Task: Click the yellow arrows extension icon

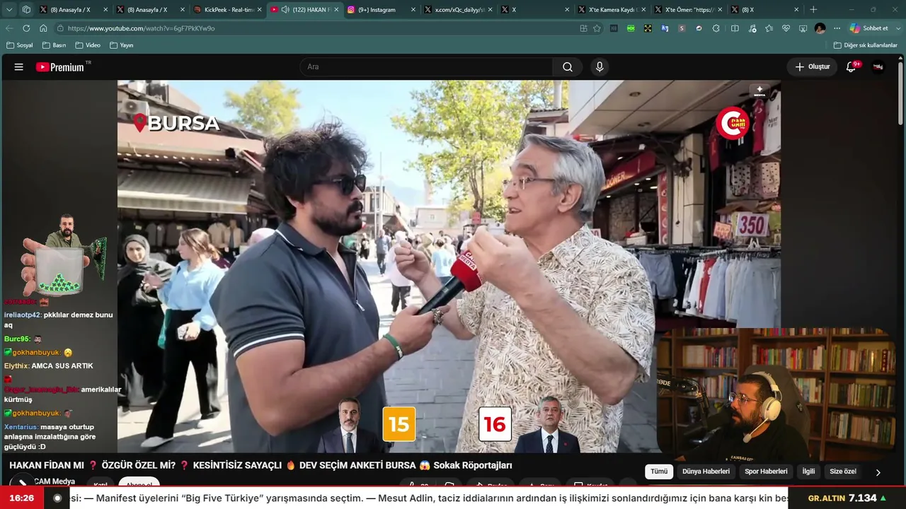Action: coord(648,28)
